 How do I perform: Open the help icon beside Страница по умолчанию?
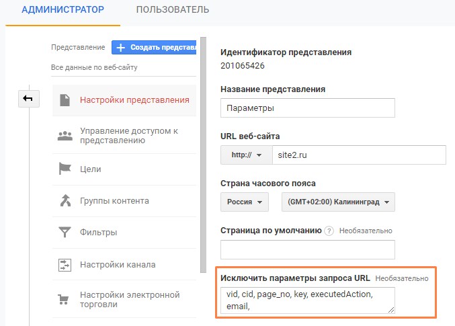coord(329,231)
